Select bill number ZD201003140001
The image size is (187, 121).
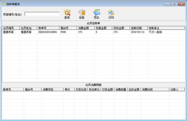tap(48, 32)
